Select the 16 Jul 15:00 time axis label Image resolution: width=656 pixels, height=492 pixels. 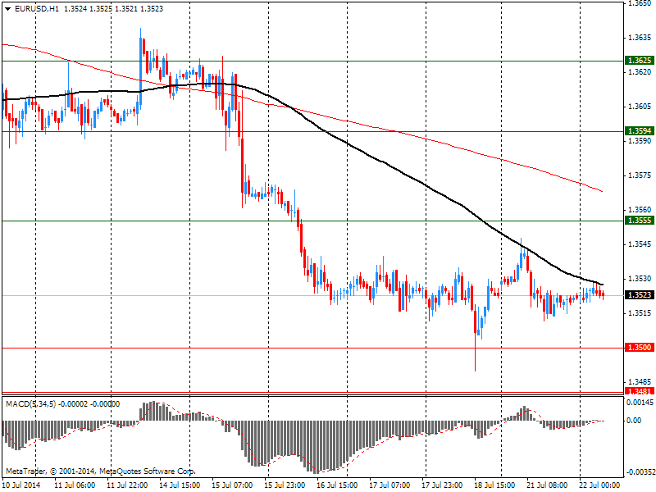(x=337, y=485)
